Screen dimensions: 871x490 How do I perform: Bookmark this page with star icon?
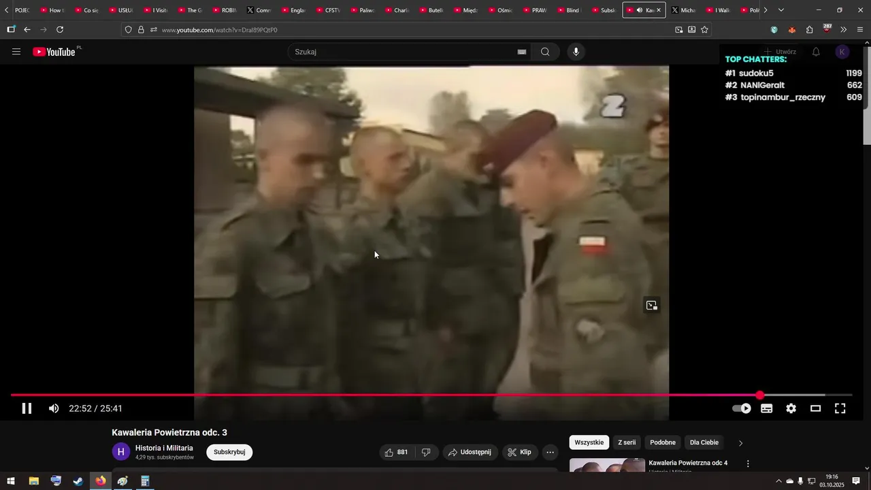pyautogui.click(x=704, y=30)
